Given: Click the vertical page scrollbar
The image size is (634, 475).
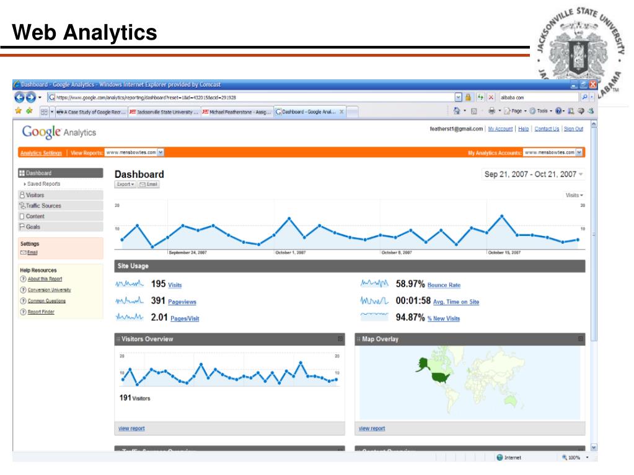Looking at the screenshot, I should click(x=594, y=234).
